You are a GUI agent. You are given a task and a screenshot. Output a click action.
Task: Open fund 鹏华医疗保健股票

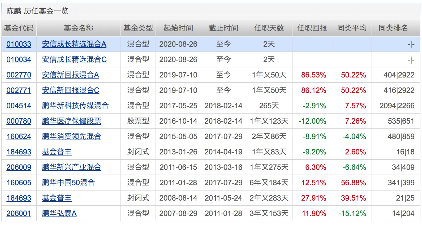(72, 121)
